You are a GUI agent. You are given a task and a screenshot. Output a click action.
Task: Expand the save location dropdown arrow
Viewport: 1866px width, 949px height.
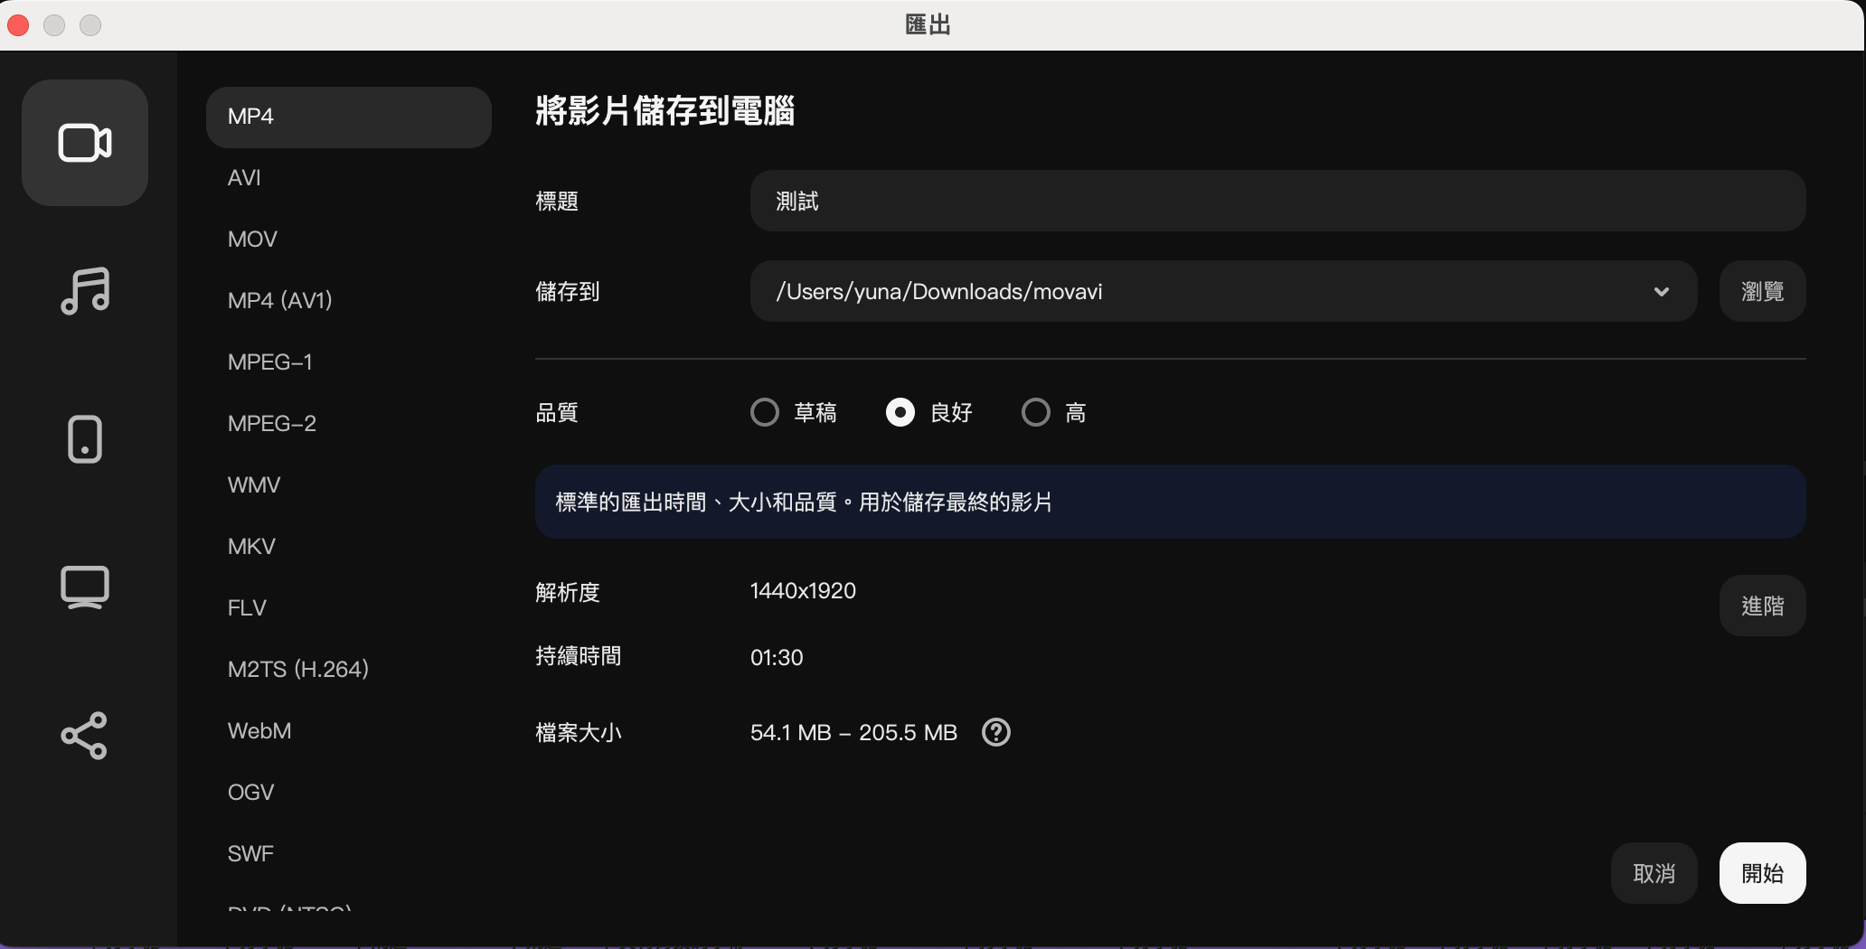[x=1661, y=291]
